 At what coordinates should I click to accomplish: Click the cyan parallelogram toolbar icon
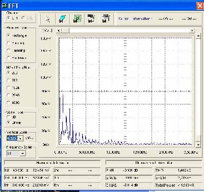(x=62, y=19)
